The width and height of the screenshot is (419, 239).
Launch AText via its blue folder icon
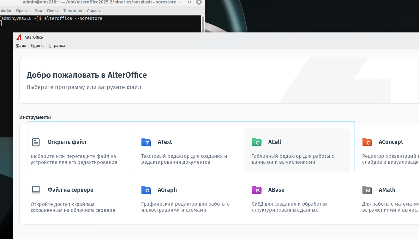(x=146, y=142)
